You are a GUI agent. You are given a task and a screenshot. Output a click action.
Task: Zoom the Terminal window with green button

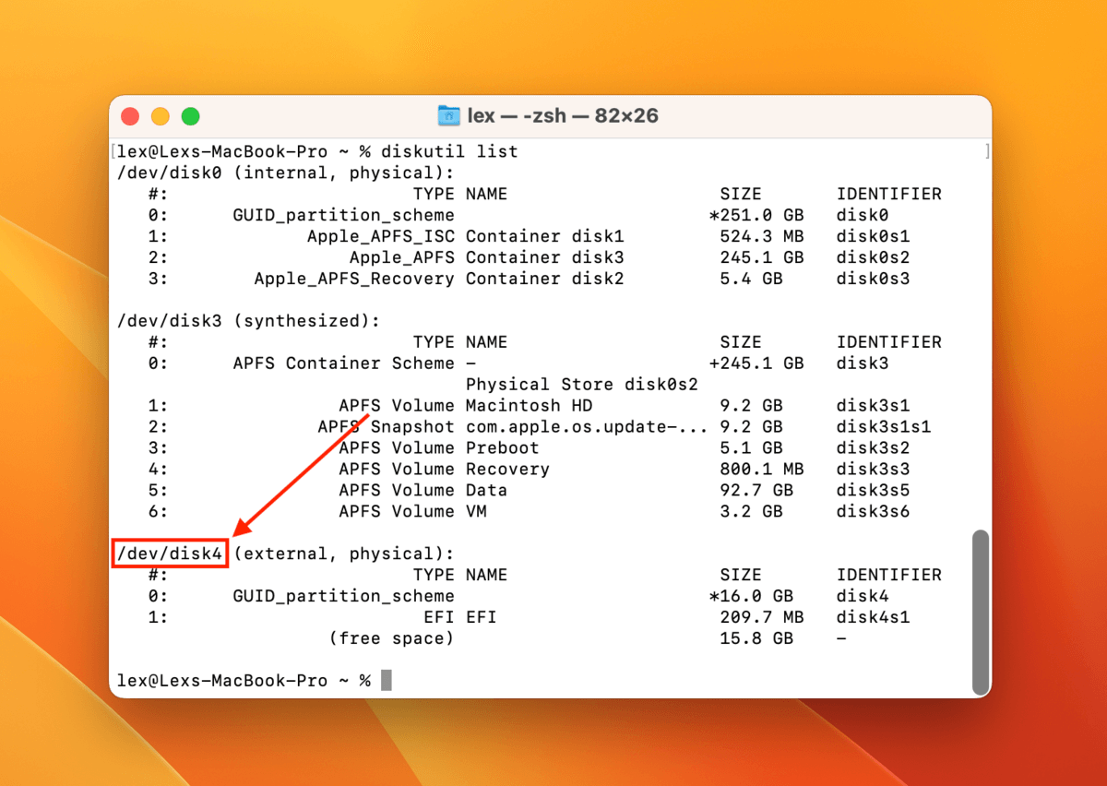[x=190, y=117]
